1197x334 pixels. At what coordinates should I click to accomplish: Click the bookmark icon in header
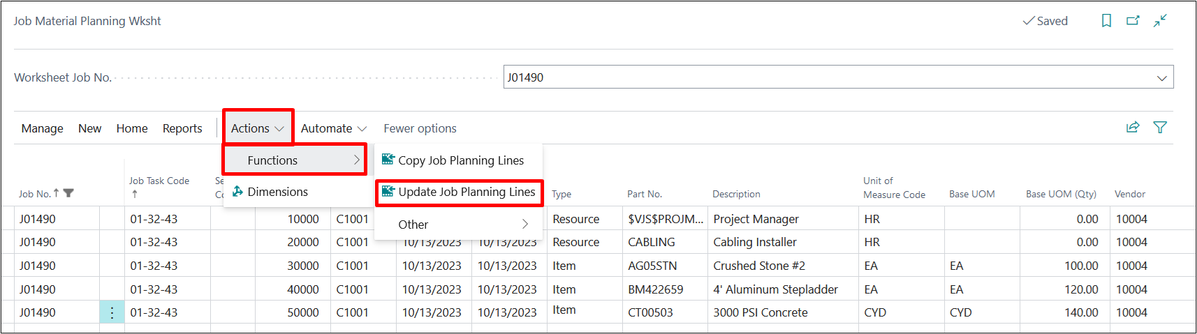point(1106,21)
